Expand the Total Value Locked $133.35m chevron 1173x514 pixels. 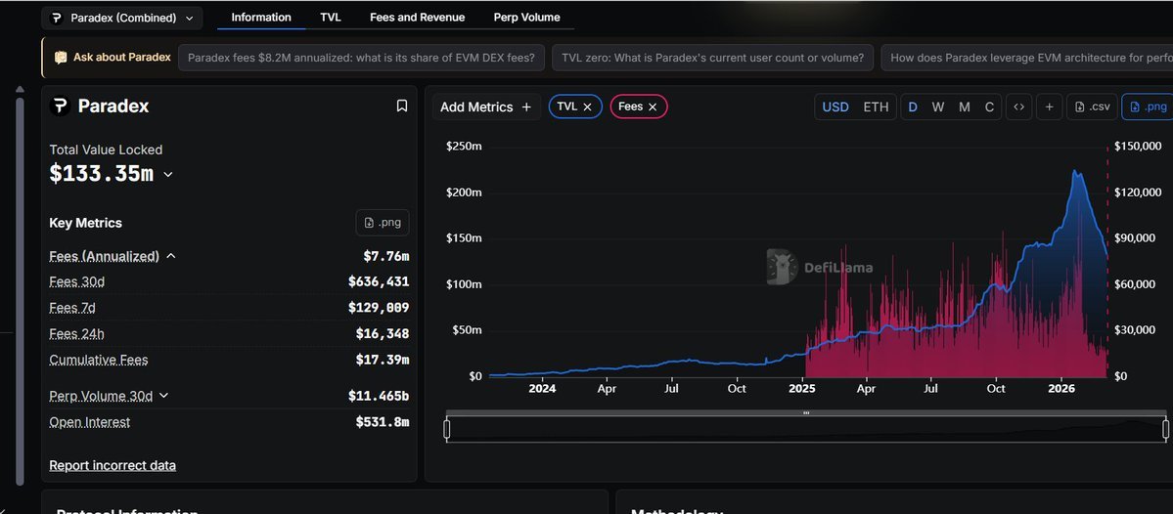pos(167,174)
